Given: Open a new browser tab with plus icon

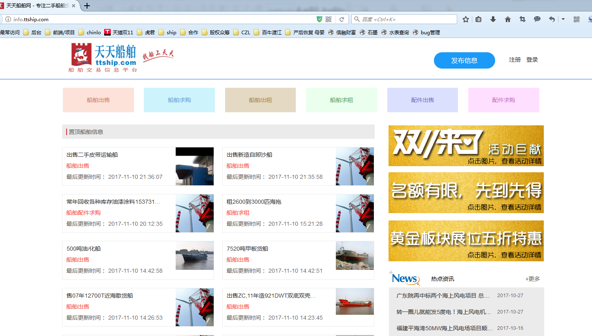Looking at the screenshot, I should click(87, 6).
